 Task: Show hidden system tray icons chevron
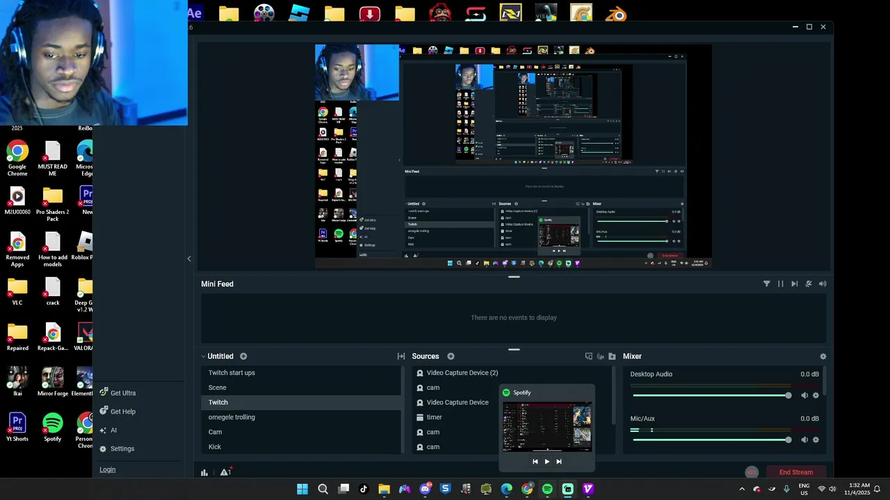point(742,489)
